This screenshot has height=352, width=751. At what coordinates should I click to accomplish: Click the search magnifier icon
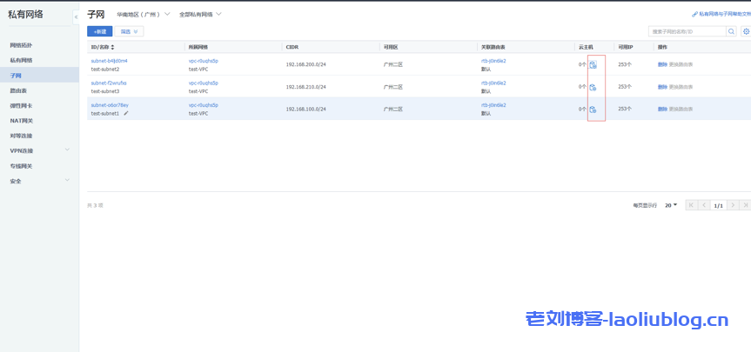731,31
